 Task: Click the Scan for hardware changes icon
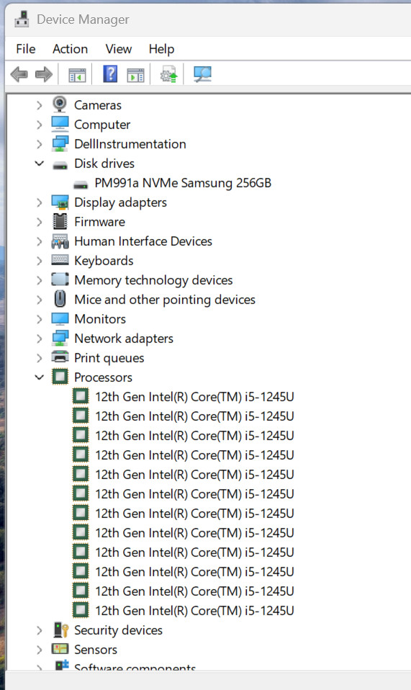click(203, 74)
